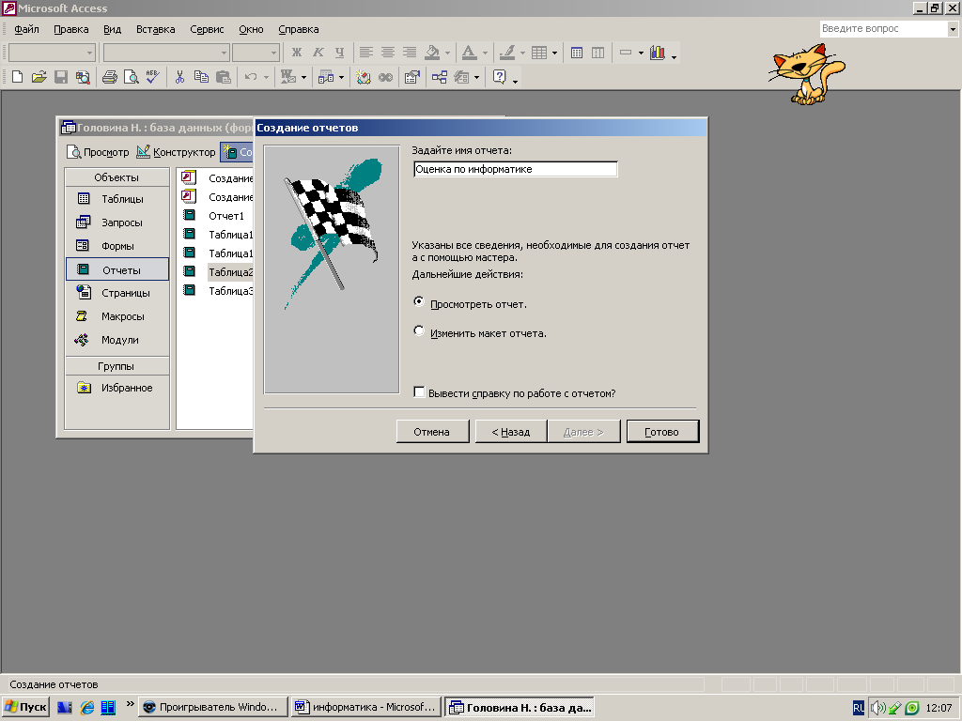Select Макросы in the Objects pane

116,316
